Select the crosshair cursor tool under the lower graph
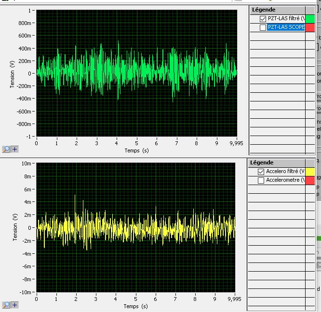Screen dimensions: 321x312 pos(14,304)
